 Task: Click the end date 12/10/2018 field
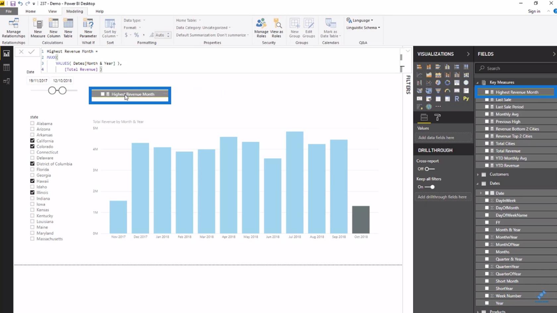[x=62, y=80]
